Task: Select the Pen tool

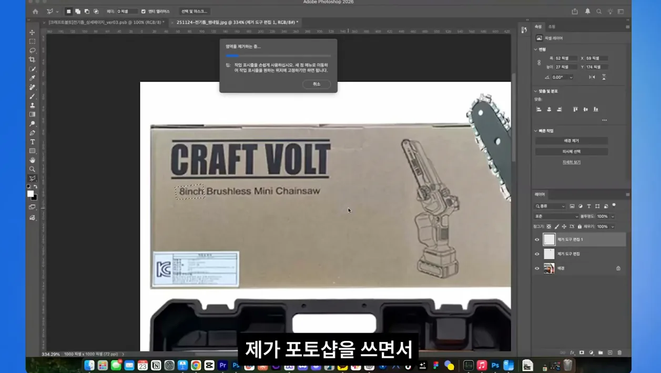Action: point(32,133)
